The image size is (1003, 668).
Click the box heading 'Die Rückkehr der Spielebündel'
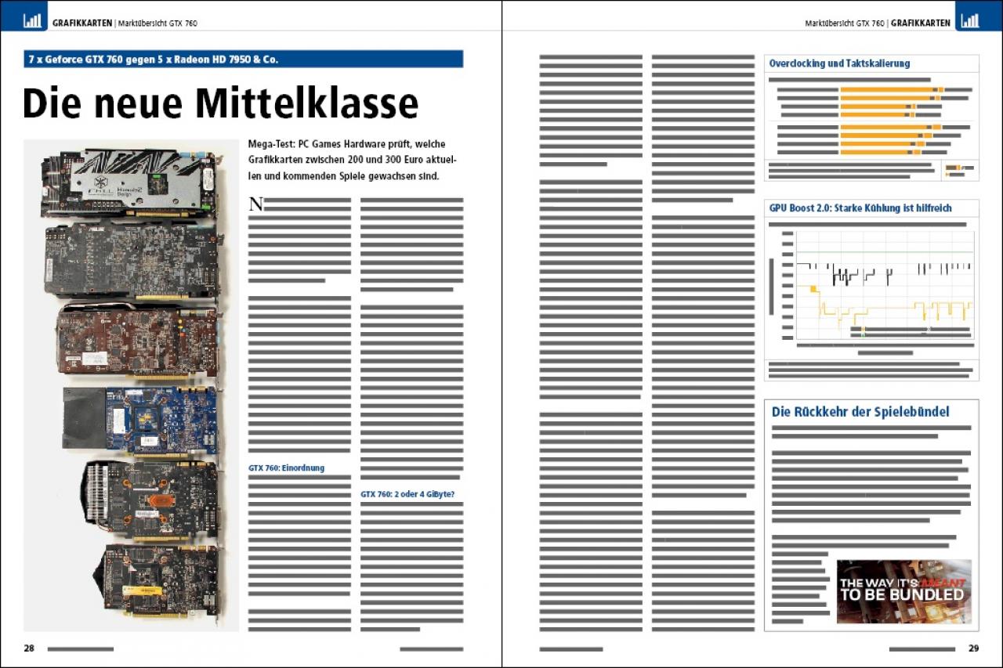click(x=860, y=411)
